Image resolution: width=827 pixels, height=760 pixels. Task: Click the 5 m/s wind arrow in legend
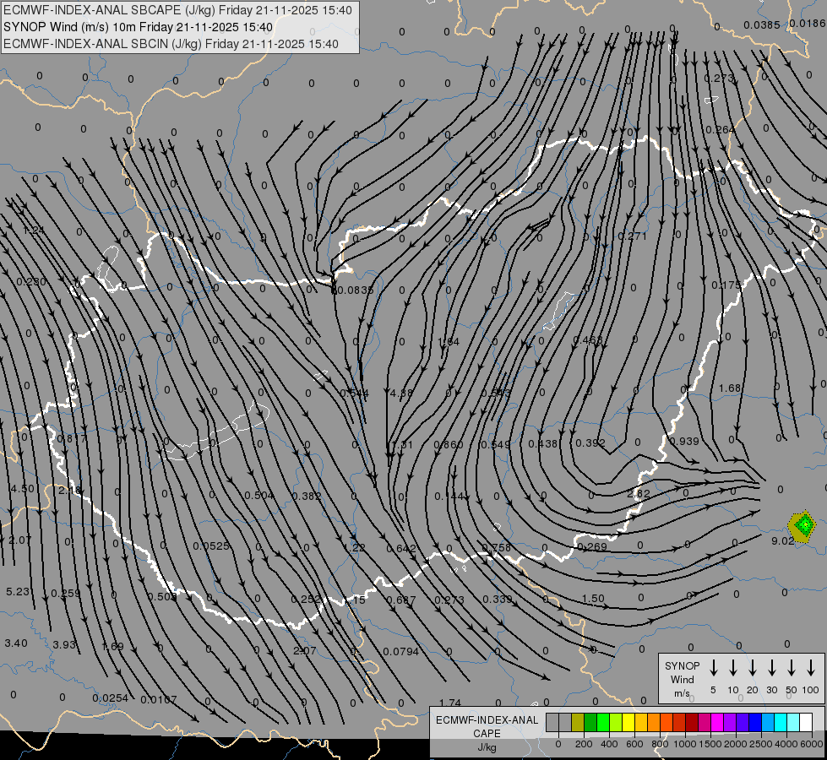click(714, 668)
